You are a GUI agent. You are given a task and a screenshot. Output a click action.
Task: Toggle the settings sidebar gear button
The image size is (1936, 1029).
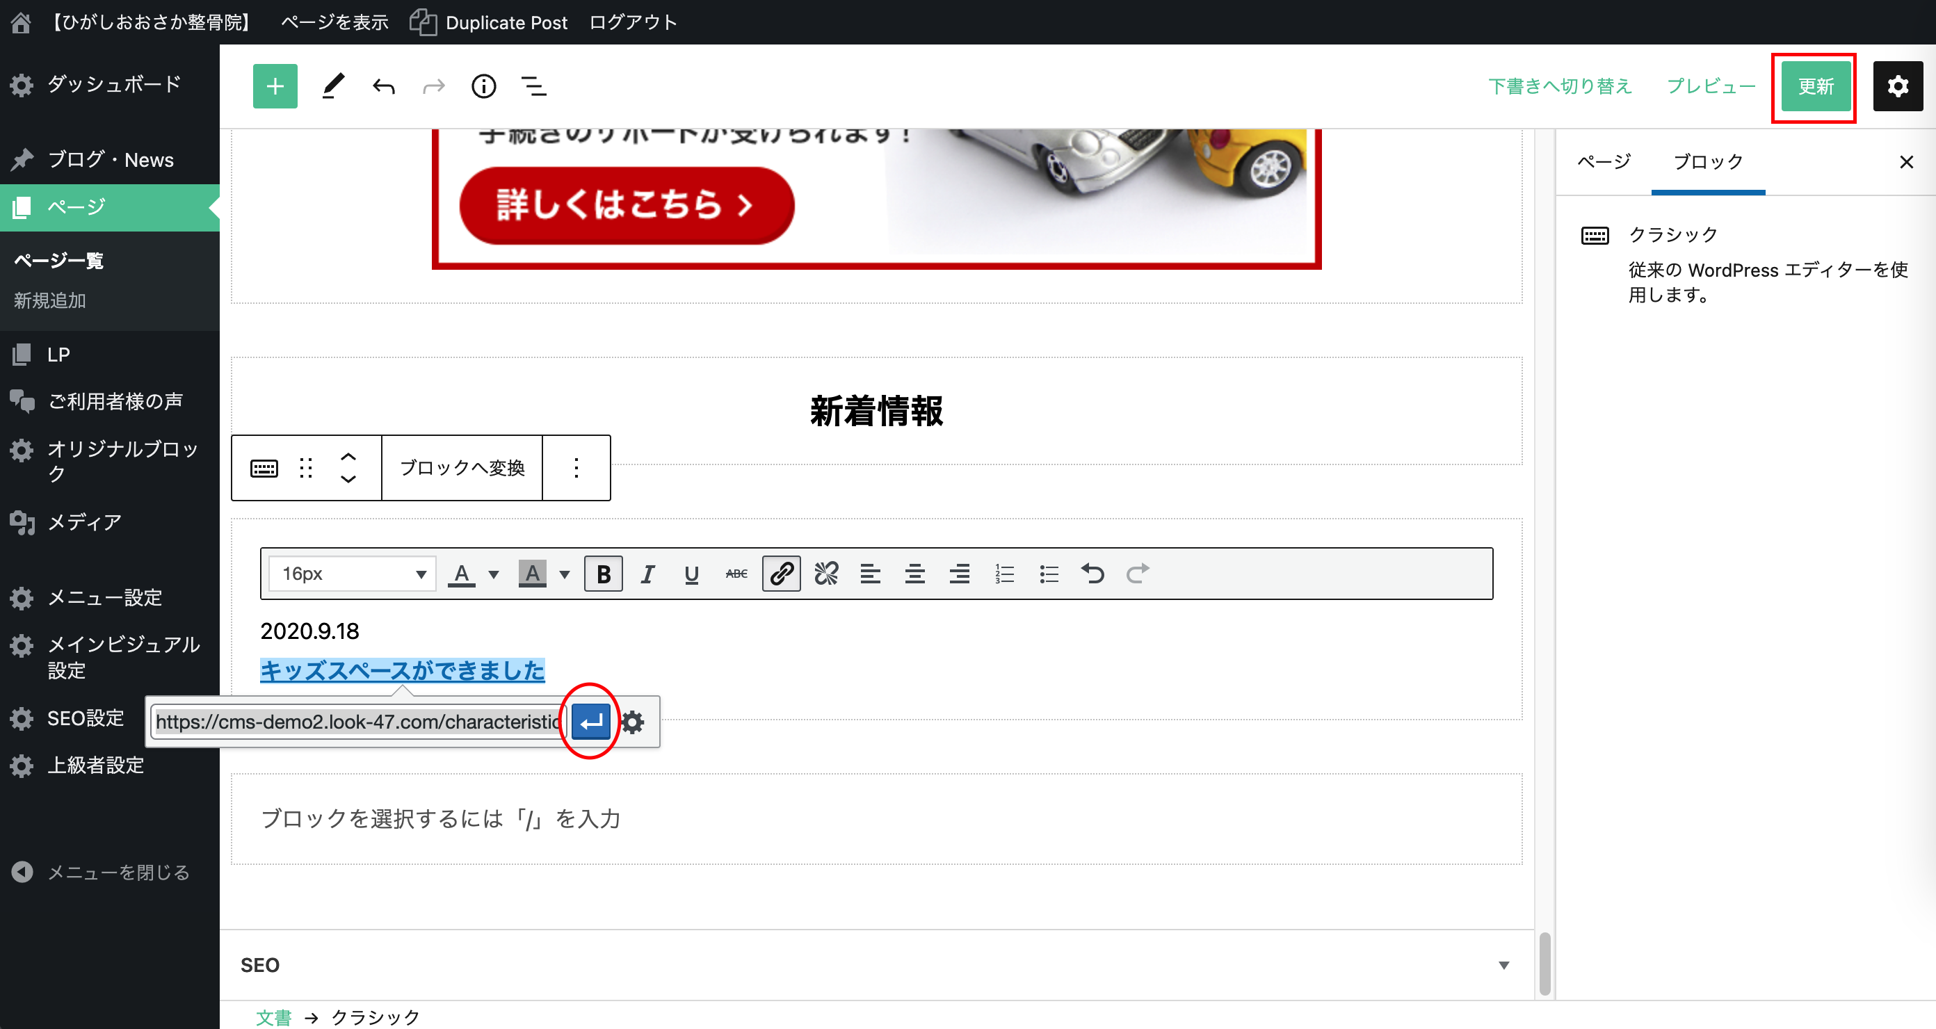(1897, 86)
